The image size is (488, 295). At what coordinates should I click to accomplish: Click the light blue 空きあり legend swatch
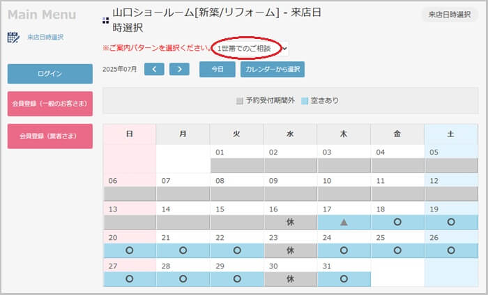(x=305, y=101)
